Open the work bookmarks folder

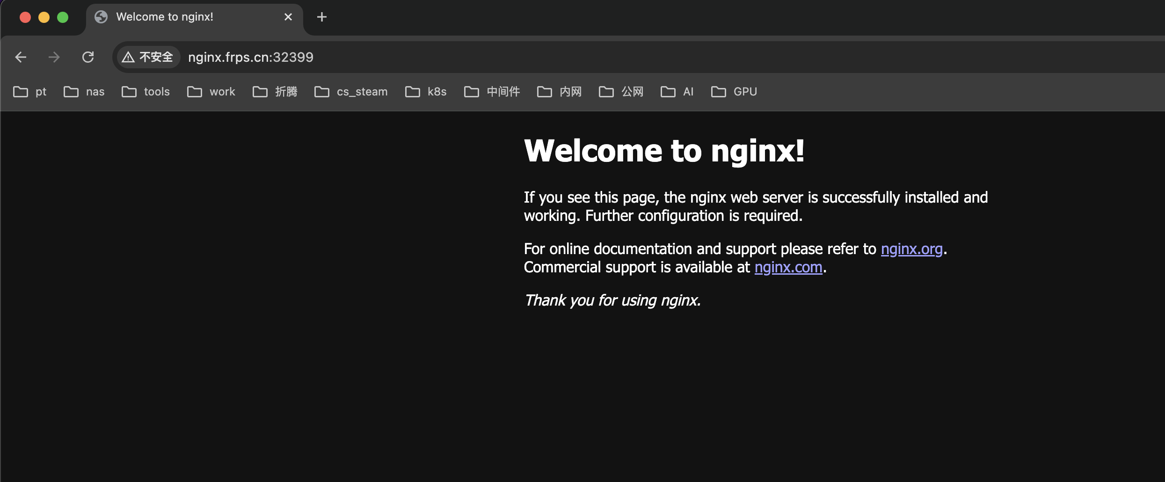(x=211, y=92)
